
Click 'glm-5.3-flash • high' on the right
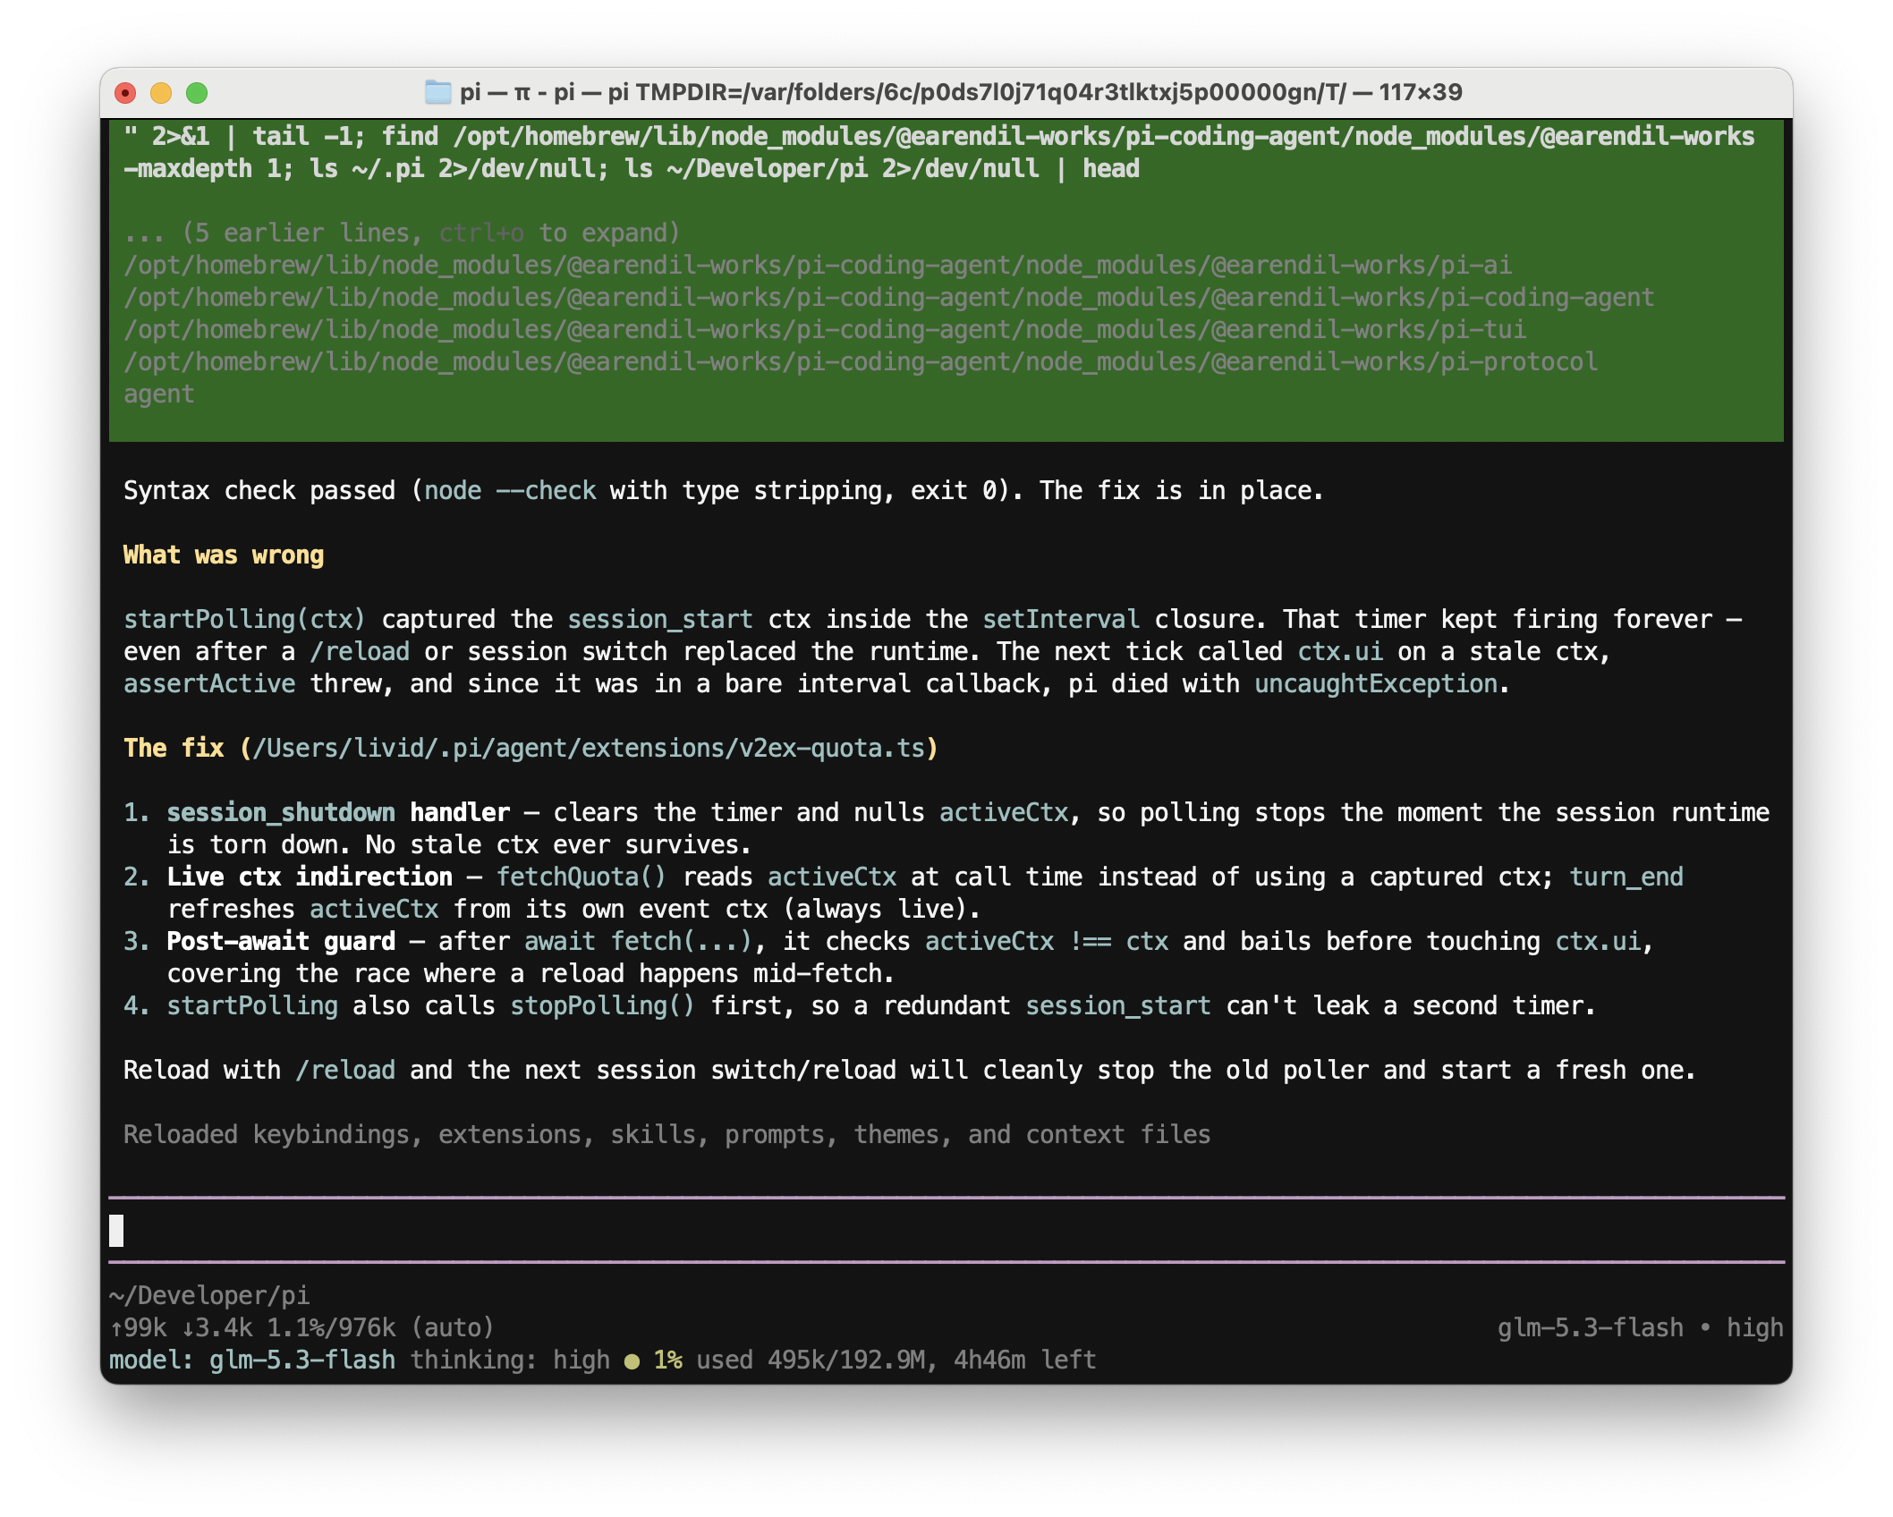[x=1641, y=1327]
